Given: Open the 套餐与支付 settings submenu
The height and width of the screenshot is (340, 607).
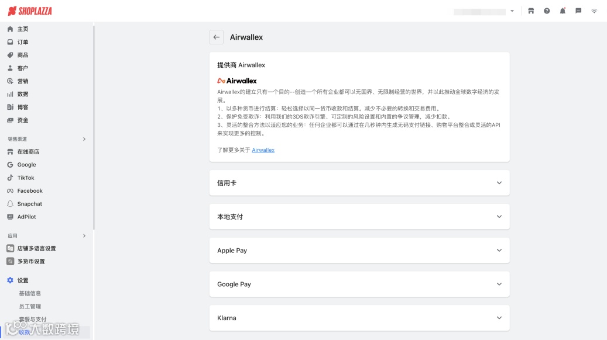Looking at the screenshot, I should (x=33, y=319).
